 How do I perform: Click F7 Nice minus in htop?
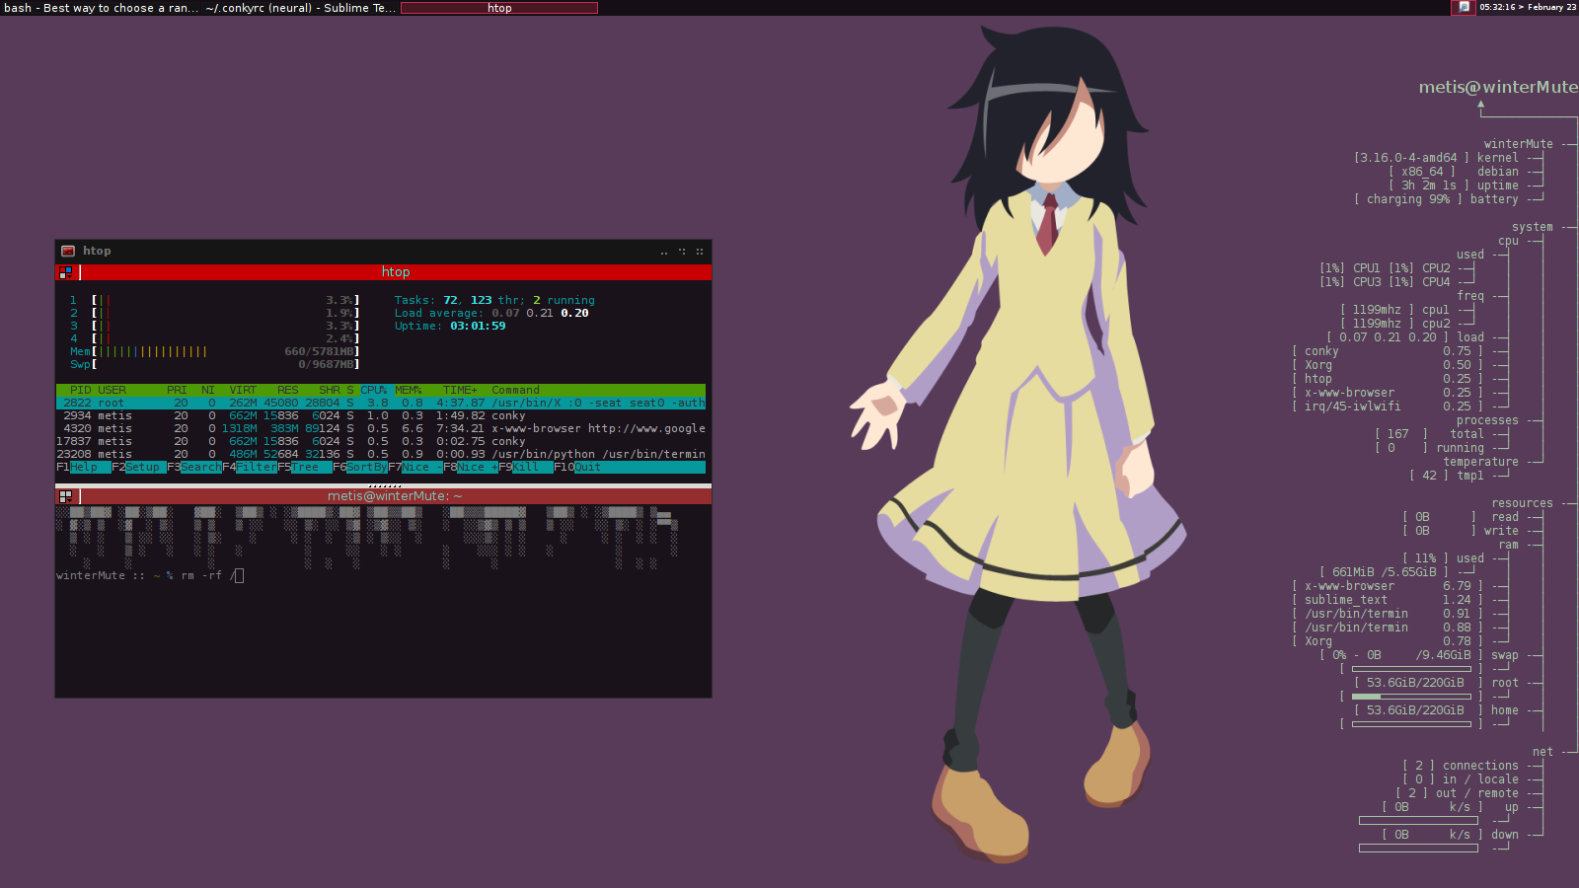coord(415,467)
